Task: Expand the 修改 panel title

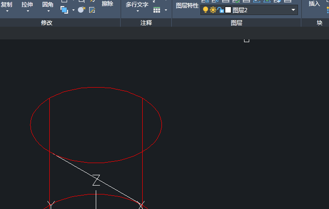Action: tap(46, 22)
